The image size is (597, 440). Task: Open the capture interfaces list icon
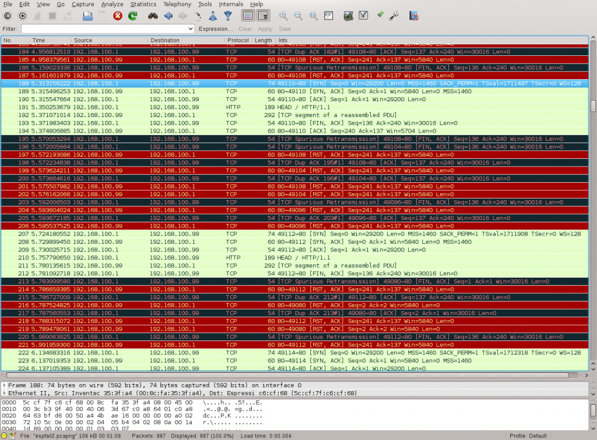coord(8,16)
